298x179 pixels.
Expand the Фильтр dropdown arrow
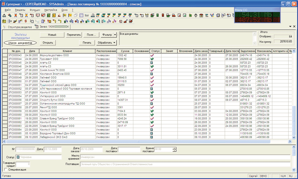point(115,35)
